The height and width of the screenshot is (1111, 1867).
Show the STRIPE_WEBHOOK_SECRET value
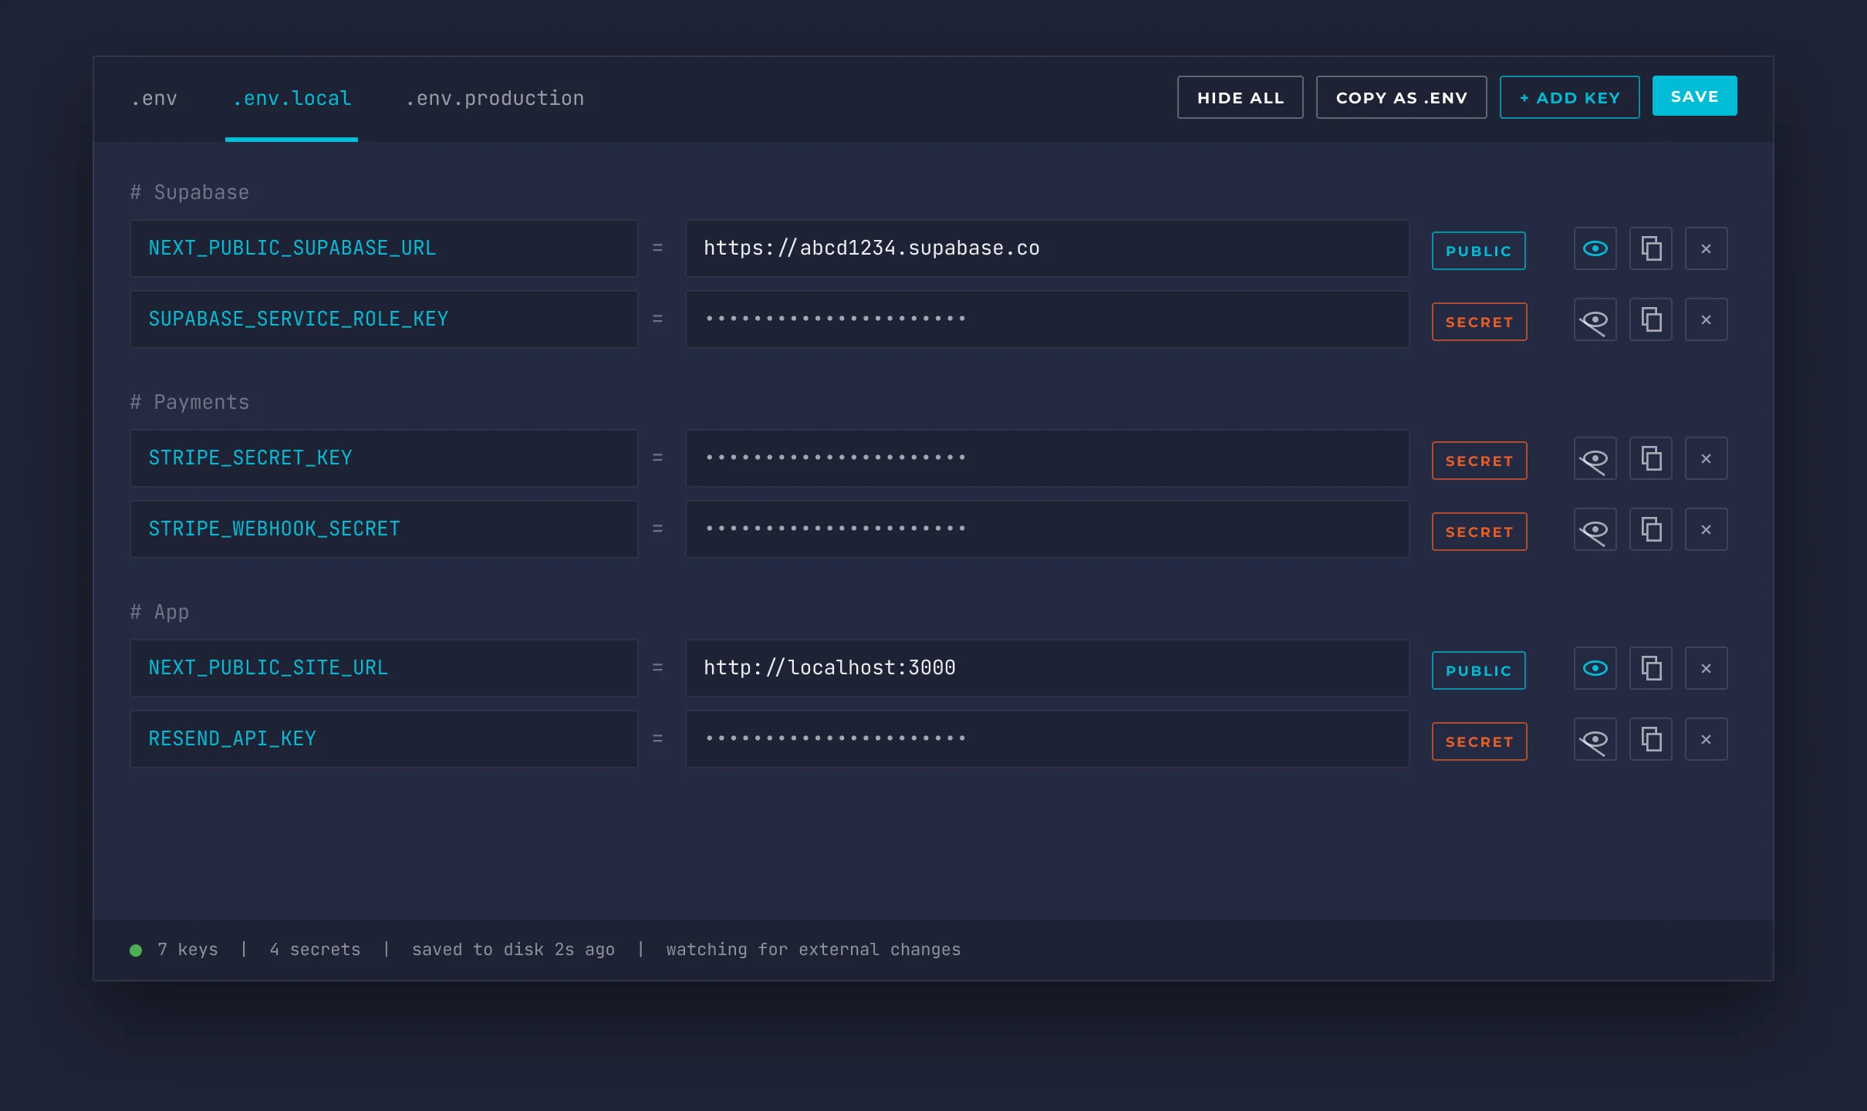pyautogui.click(x=1595, y=529)
